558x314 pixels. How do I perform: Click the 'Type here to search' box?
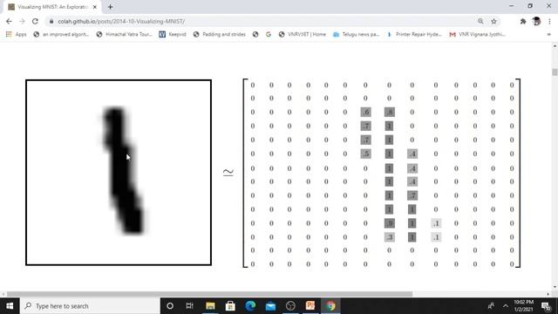[x=91, y=306]
